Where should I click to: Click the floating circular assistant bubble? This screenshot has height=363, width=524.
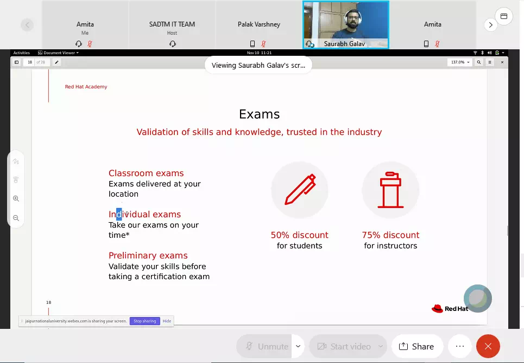tap(477, 299)
